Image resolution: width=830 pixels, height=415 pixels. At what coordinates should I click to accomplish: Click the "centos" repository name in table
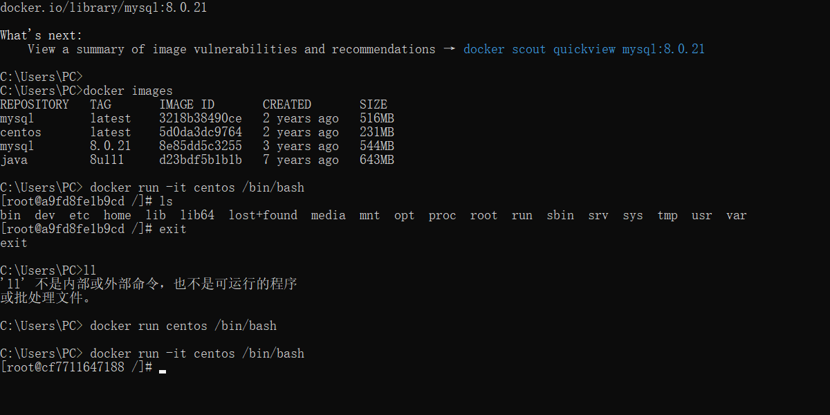tap(21, 132)
